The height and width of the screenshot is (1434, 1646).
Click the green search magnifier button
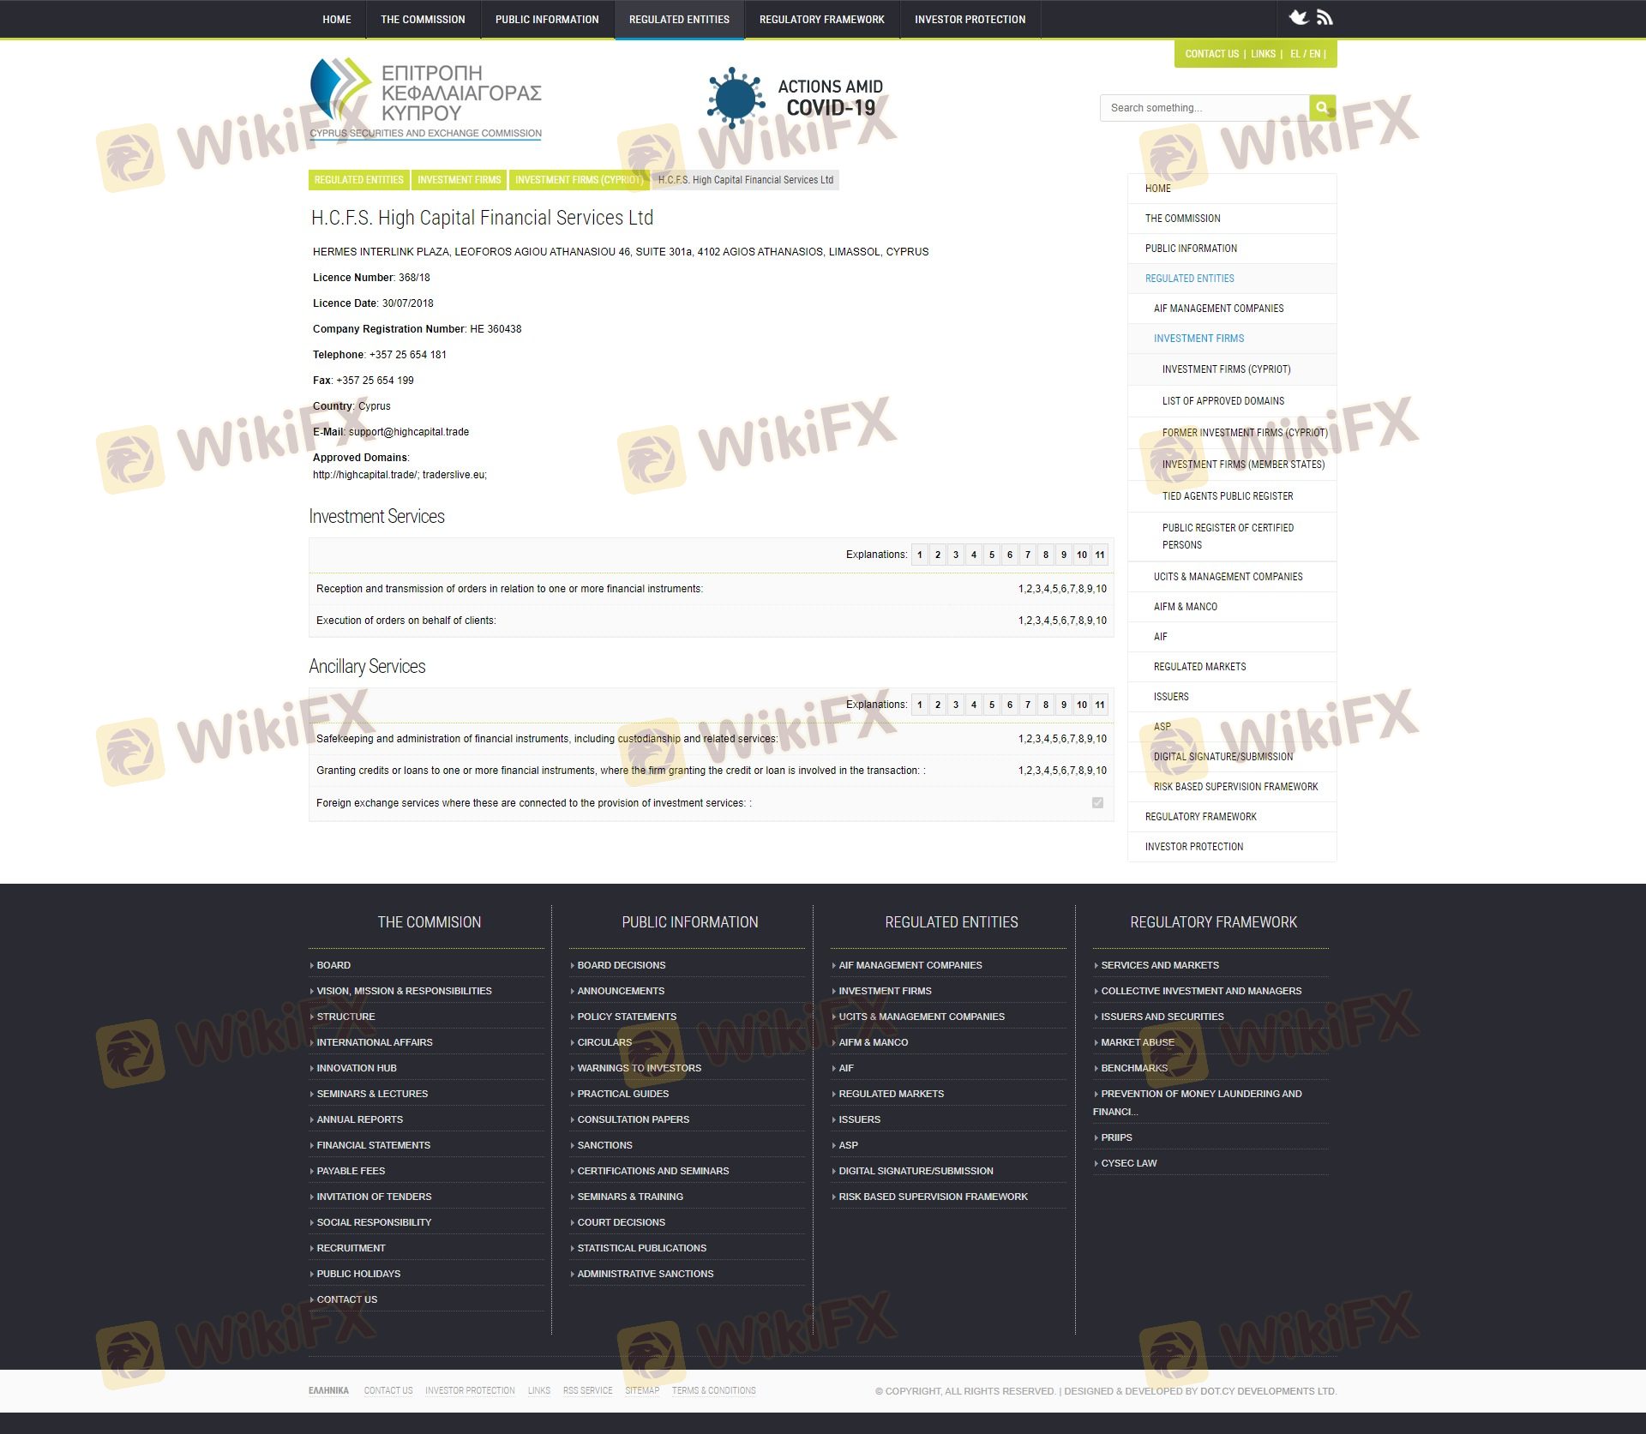click(x=1322, y=108)
